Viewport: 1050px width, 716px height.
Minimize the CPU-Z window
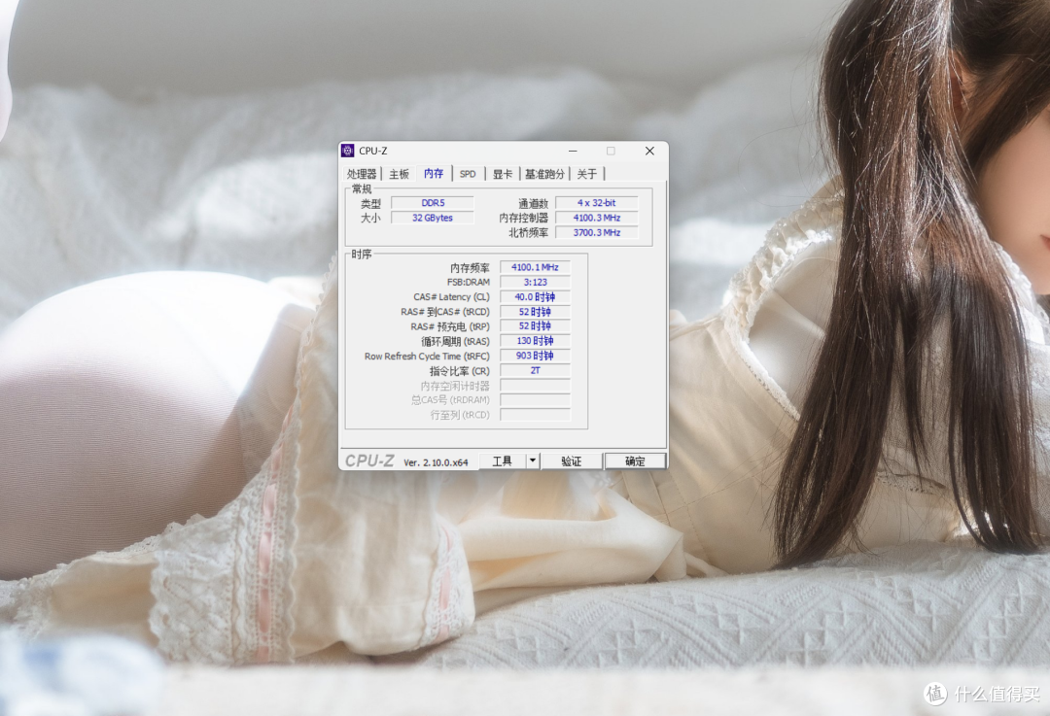click(574, 152)
